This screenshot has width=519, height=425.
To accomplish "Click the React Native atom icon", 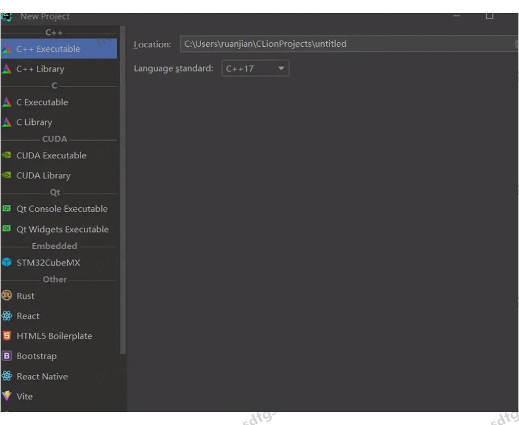I will coord(7,376).
